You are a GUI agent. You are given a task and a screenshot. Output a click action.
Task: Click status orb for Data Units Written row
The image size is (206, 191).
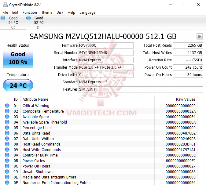tap(7, 139)
